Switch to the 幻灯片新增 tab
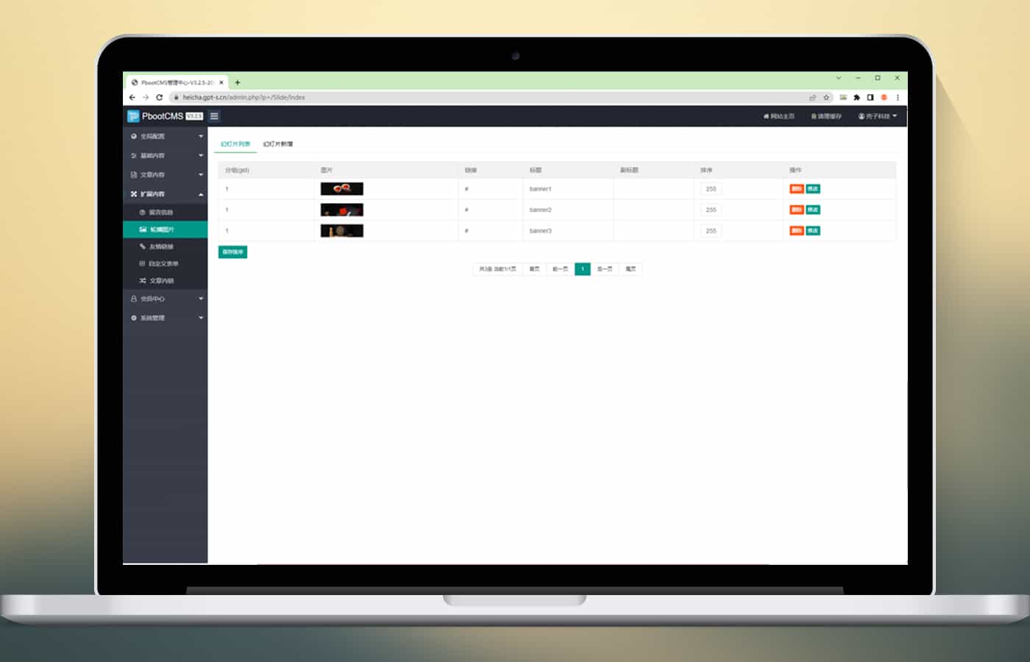This screenshot has height=662, width=1030. pos(278,144)
